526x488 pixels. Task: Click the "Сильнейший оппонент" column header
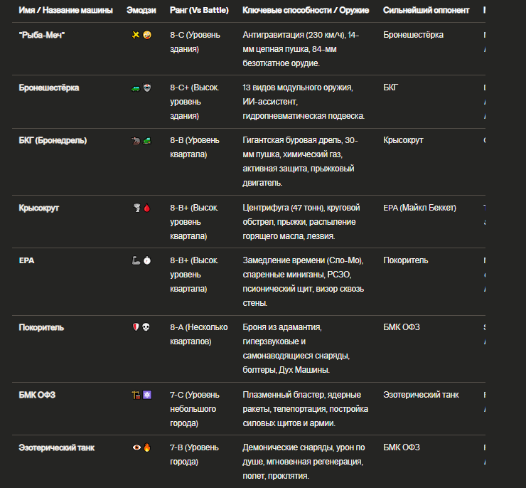426,11
